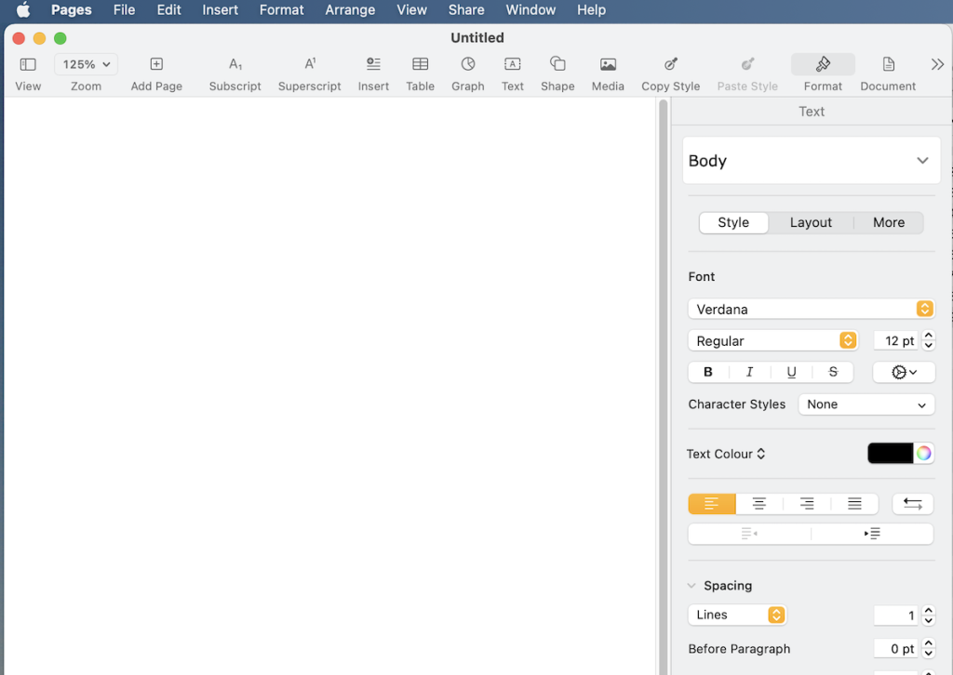Viewport: 953px width, 675px height.
Task: Open the File menu
Action: click(124, 9)
